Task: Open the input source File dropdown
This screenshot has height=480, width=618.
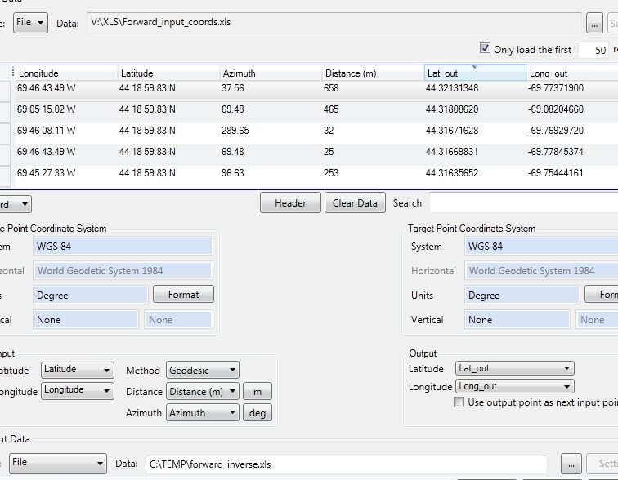Action: [30, 22]
